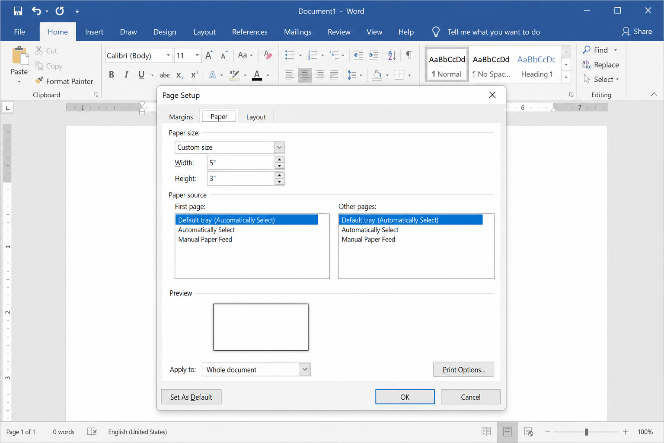Collapse the ribbon with the chevron
Viewport: 664px width, 443px height.
(654, 94)
